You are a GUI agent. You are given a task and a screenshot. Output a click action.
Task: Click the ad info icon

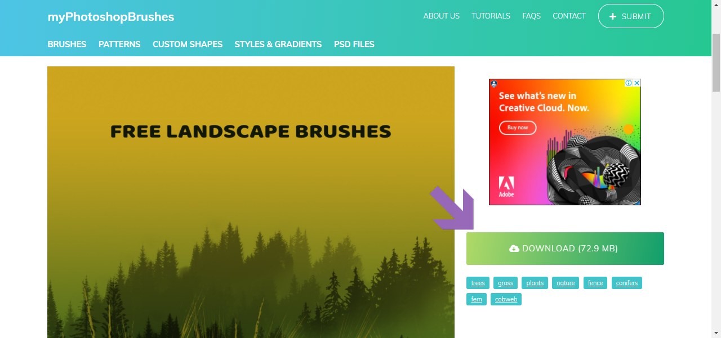click(629, 83)
